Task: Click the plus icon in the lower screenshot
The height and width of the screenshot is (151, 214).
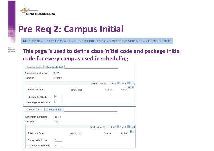Action: coord(129,131)
